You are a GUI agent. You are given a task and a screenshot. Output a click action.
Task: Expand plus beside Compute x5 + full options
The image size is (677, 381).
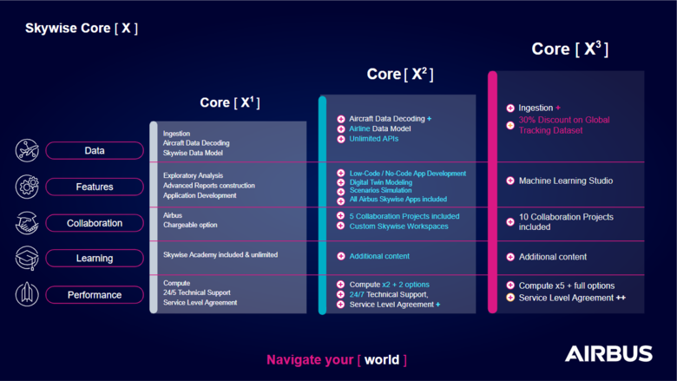(x=510, y=286)
